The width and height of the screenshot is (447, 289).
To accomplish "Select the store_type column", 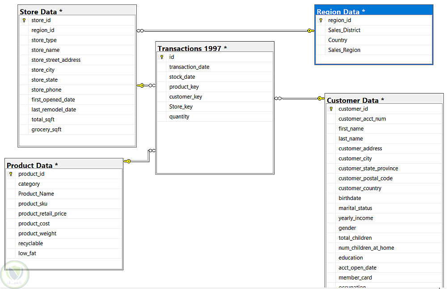I will tap(77, 40).
